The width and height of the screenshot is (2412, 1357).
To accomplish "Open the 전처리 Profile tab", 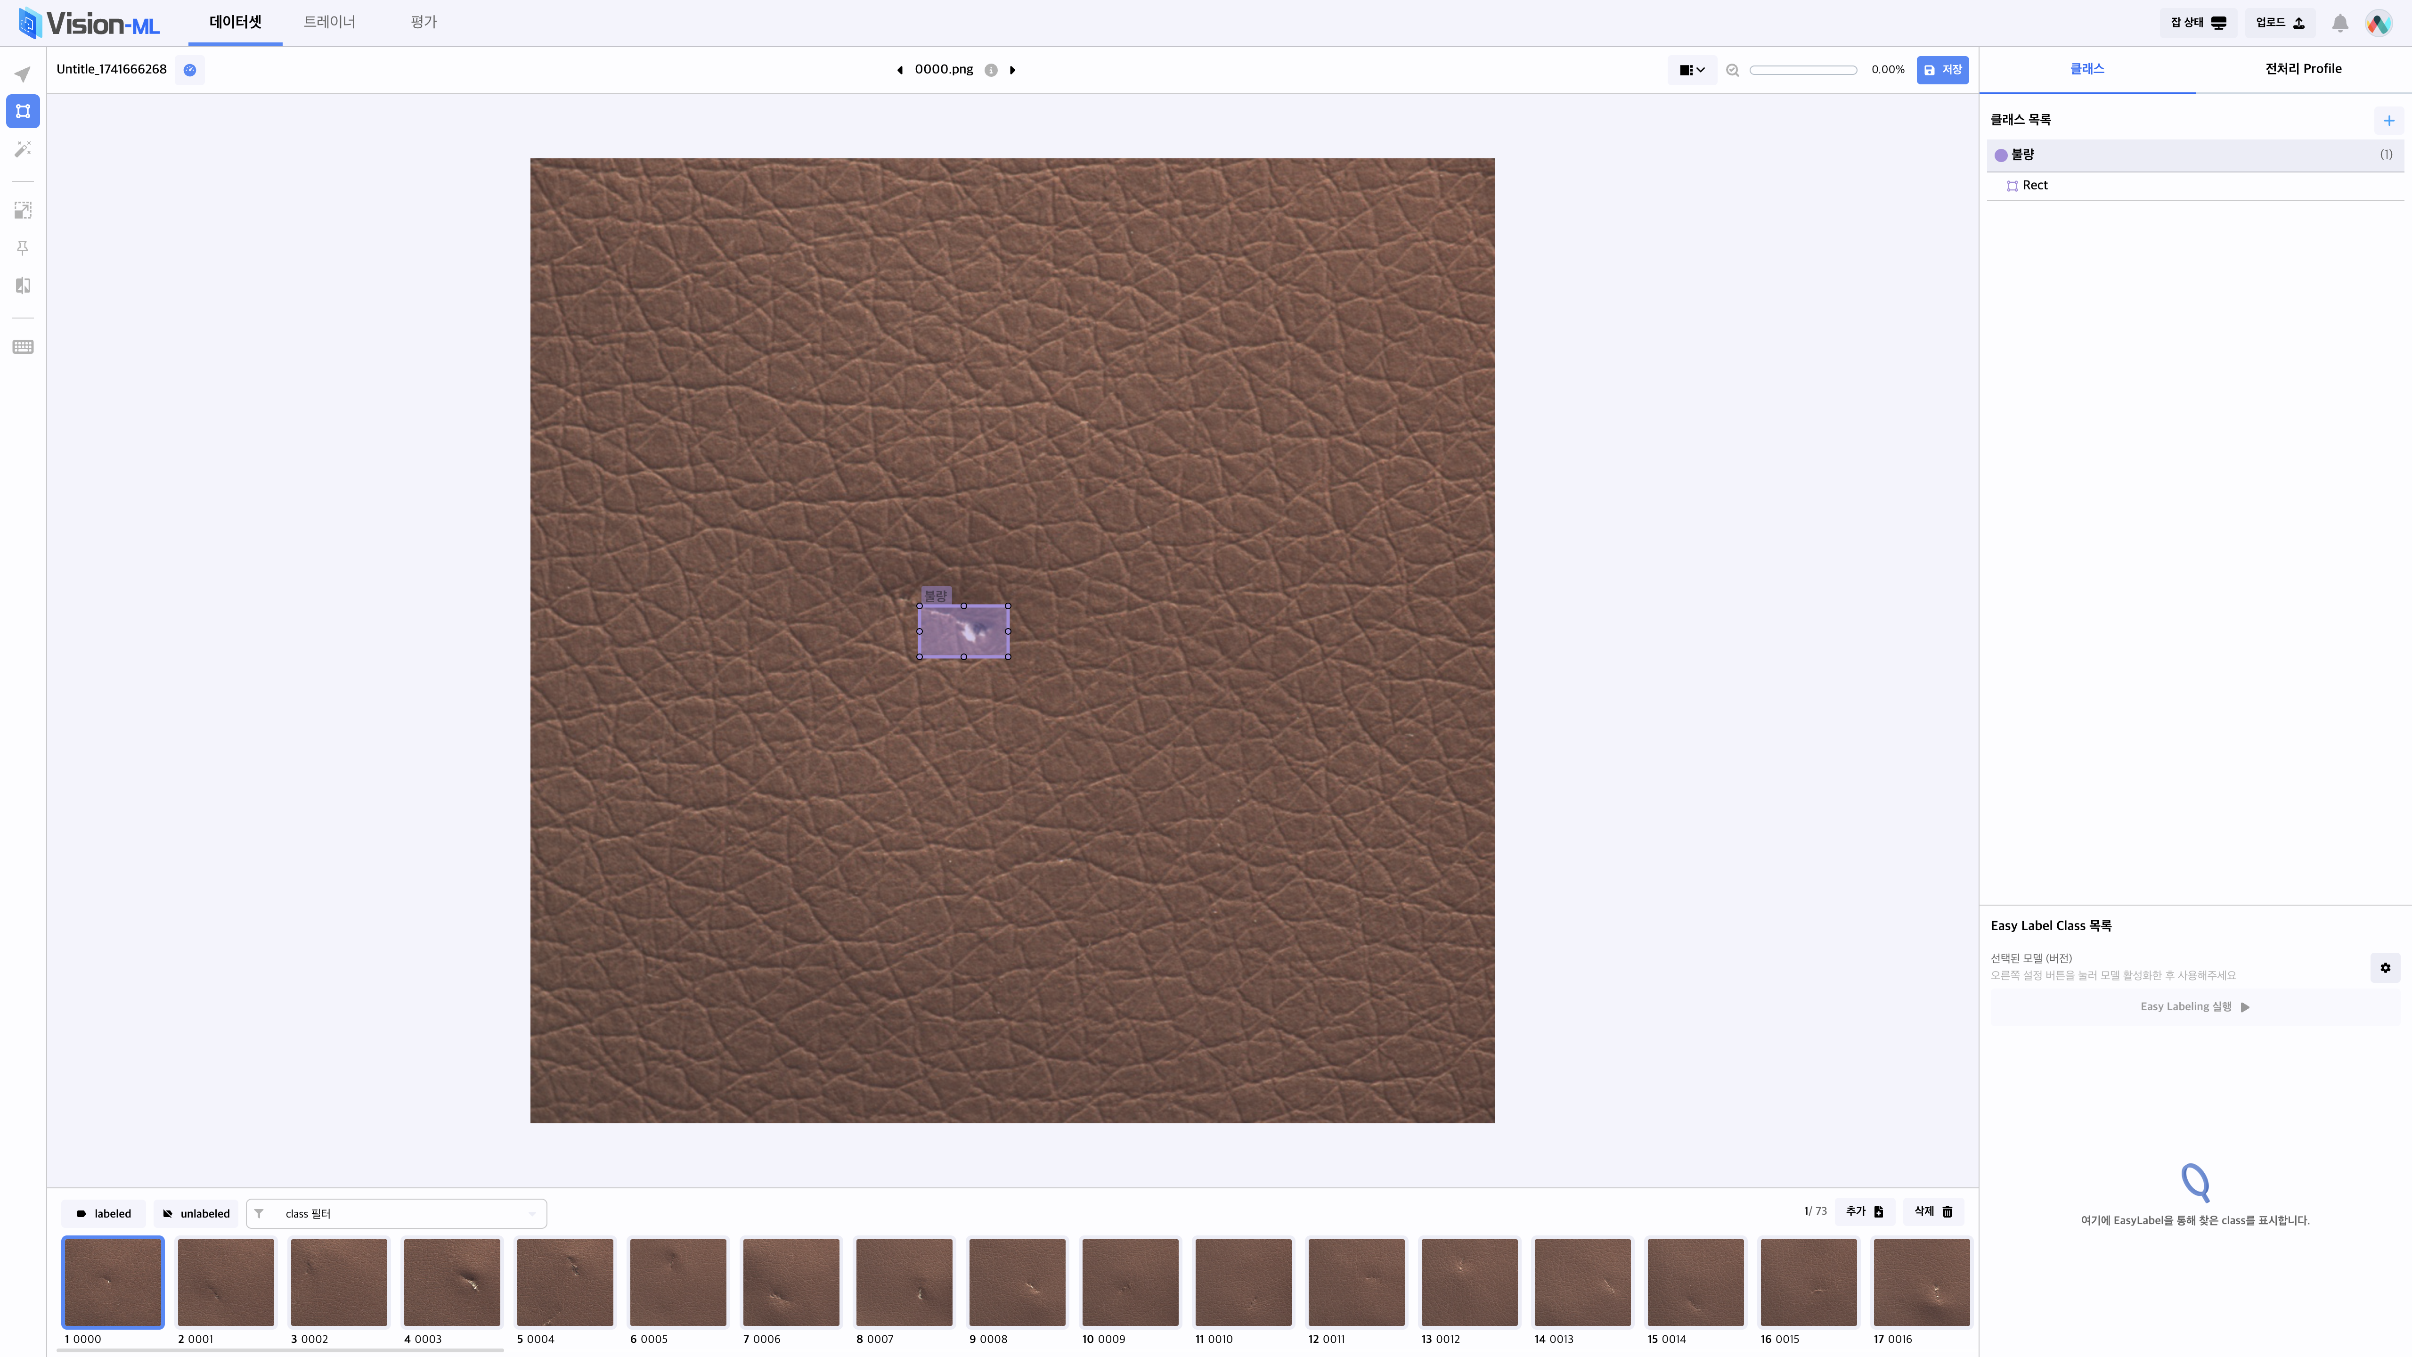I will click(2303, 69).
